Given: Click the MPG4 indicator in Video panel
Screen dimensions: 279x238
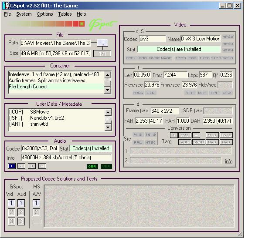Looking at the screenshot, I should [228, 44].
